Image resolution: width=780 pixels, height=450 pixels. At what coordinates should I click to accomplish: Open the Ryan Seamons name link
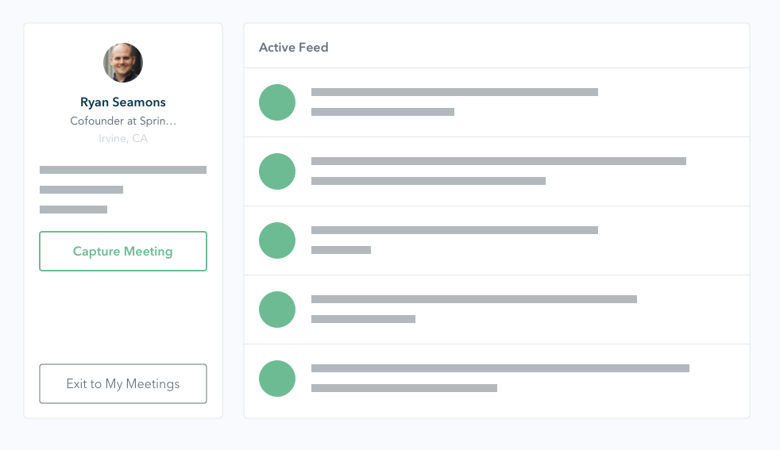tap(123, 102)
